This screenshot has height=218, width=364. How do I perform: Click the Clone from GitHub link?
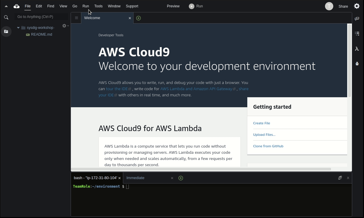268,146
